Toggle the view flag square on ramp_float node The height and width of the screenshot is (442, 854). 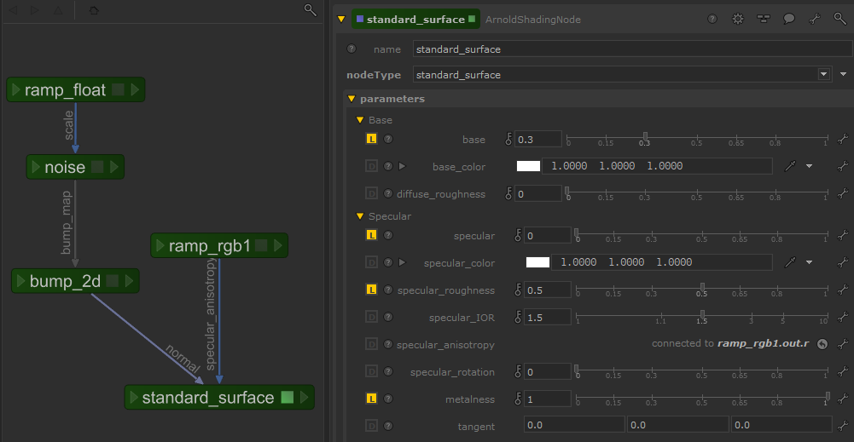(118, 89)
